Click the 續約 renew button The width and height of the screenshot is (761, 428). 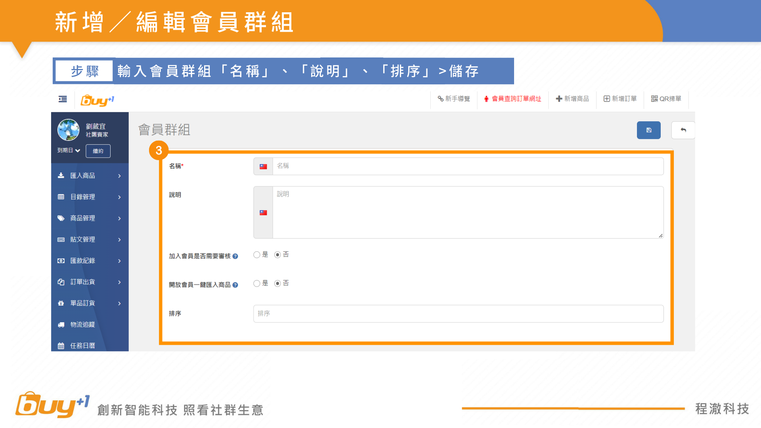[98, 151]
